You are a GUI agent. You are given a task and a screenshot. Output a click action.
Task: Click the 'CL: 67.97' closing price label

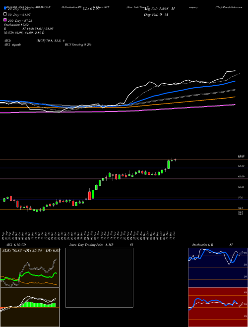point(91,9)
